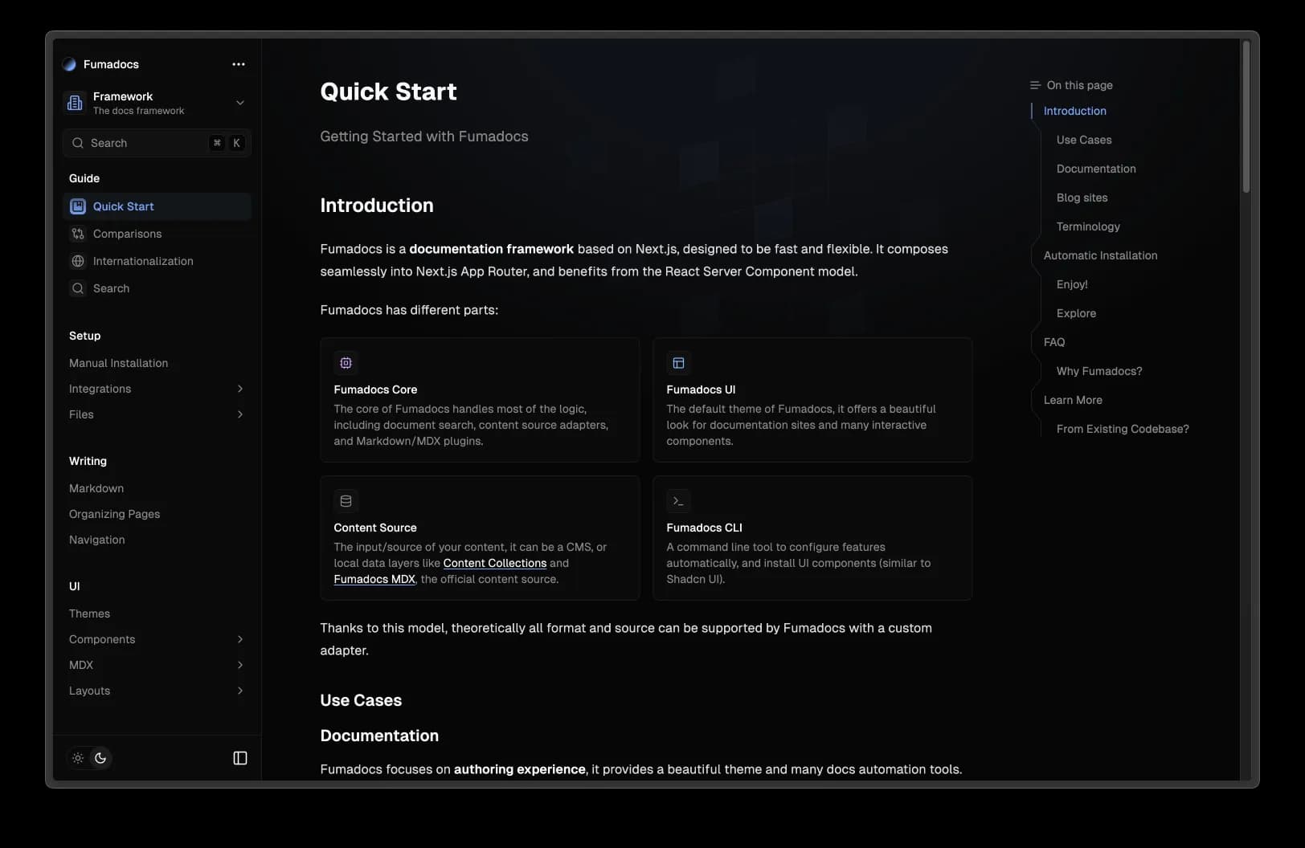
Task: Expand the Components section
Action: [239, 639]
